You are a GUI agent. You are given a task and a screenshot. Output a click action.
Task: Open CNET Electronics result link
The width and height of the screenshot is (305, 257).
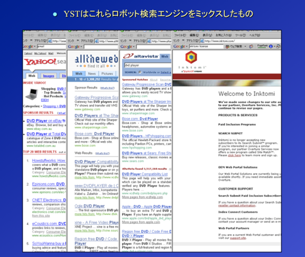click(49, 200)
